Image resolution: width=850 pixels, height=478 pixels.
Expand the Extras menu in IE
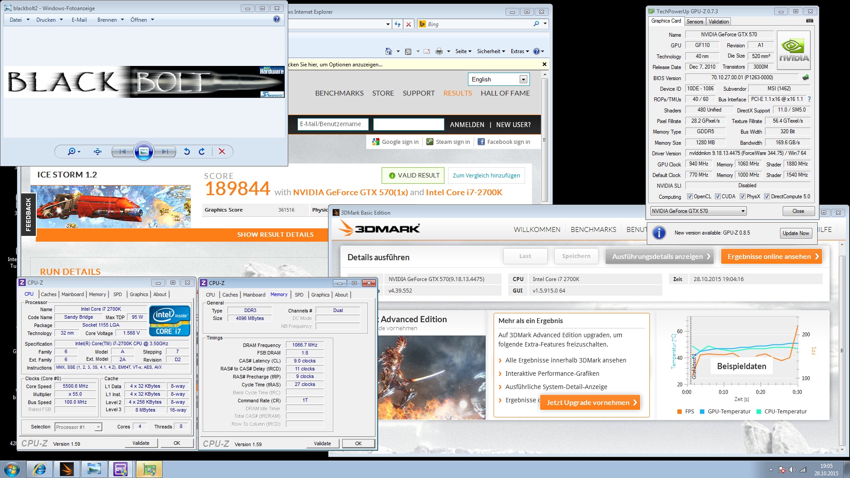tap(519, 51)
